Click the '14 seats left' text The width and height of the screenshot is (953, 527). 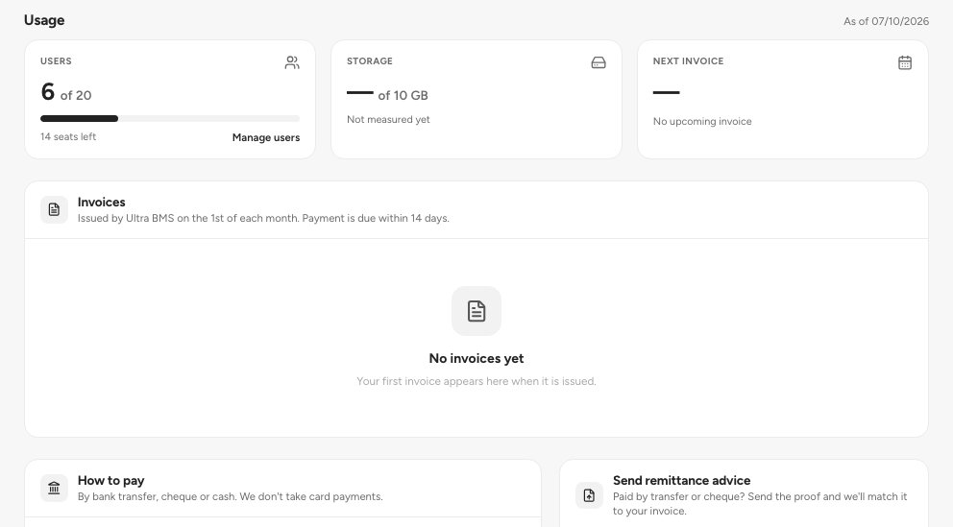pos(68,136)
